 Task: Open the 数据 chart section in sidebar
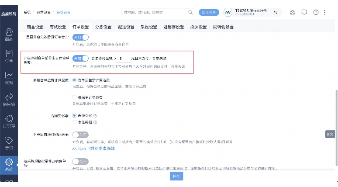click(x=9, y=78)
